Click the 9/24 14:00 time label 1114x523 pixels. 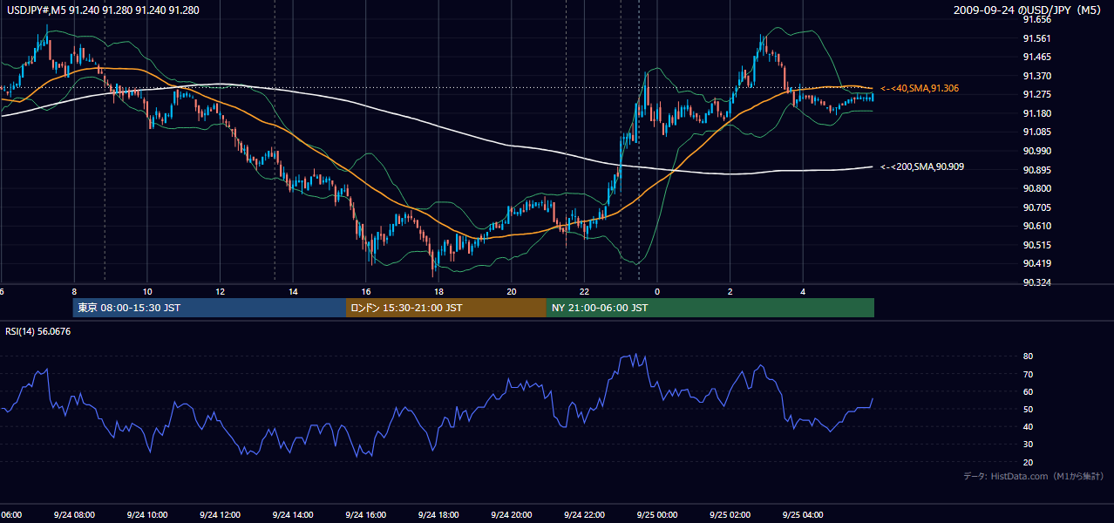[x=293, y=514]
